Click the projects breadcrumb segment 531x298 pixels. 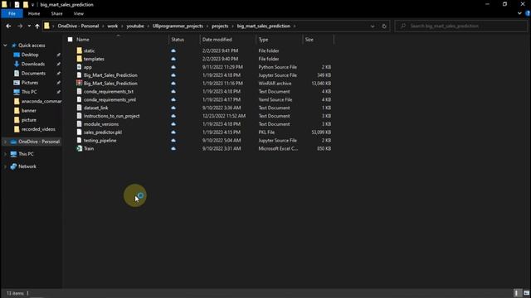coord(220,26)
